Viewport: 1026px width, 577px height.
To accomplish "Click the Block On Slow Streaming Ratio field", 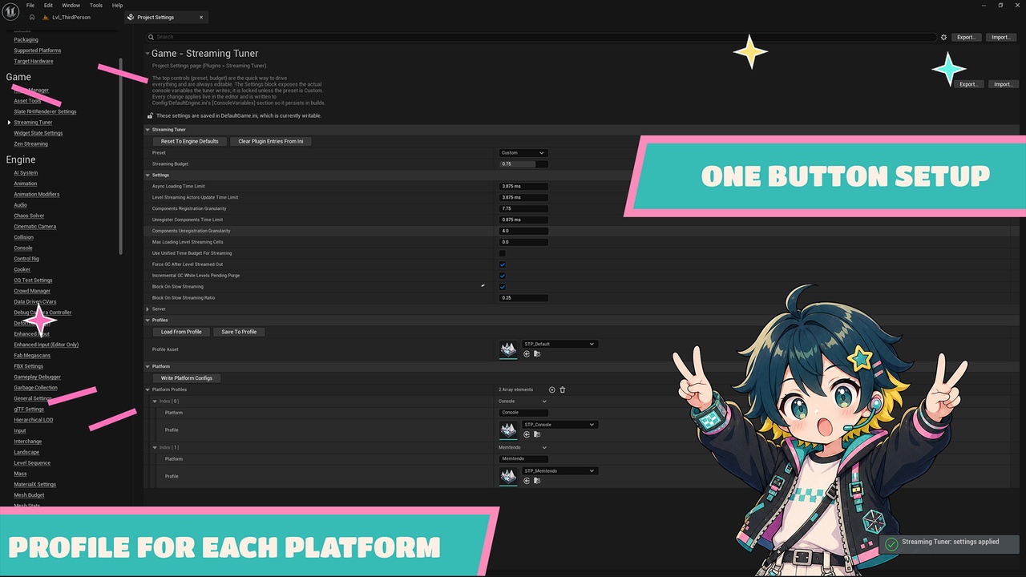I will (523, 298).
